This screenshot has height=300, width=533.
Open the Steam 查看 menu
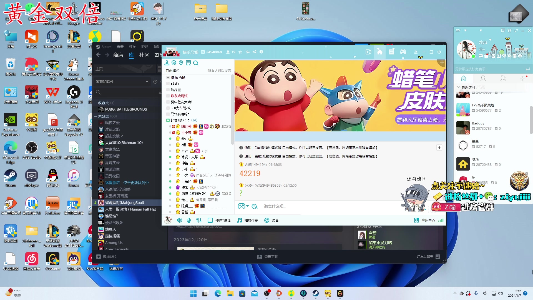(120, 47)
